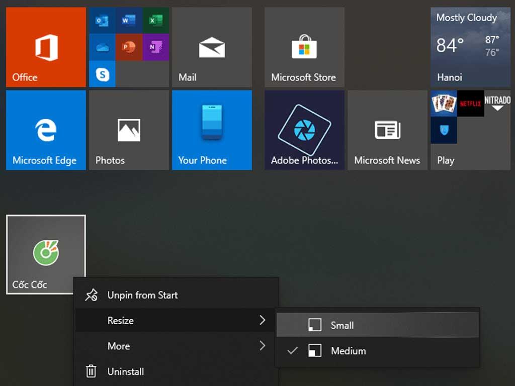Image resolution: width=515 pixels, height=386 pixels.
Task: Open Outlook from the Office tile group
Action: [102, 20]
